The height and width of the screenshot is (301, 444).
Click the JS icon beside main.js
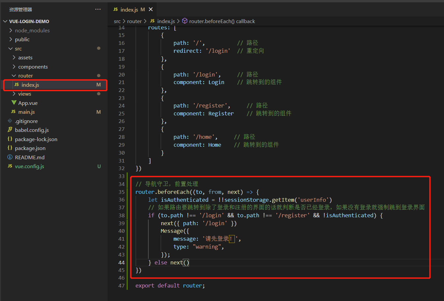click(13, 112)
